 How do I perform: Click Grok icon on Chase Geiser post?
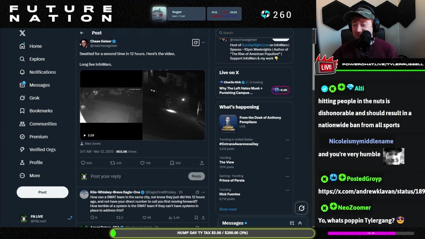point(196,42)
